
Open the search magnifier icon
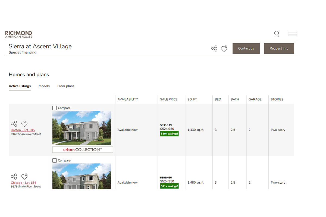point(277,34)
